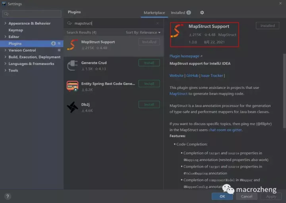Select Keymap in the settings tree
This screenshot has height=203, width=286.
coord(15,30)
